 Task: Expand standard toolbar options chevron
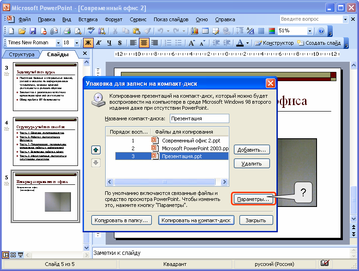pyautogui.click(x=330, y=31)
